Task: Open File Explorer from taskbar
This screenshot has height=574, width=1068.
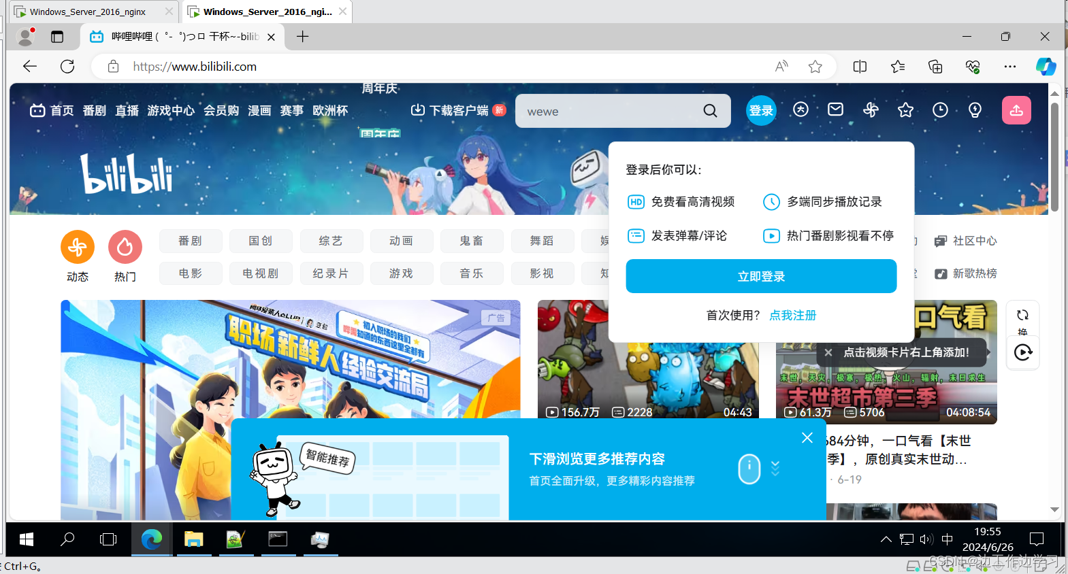Action: [x=194, y=539]
